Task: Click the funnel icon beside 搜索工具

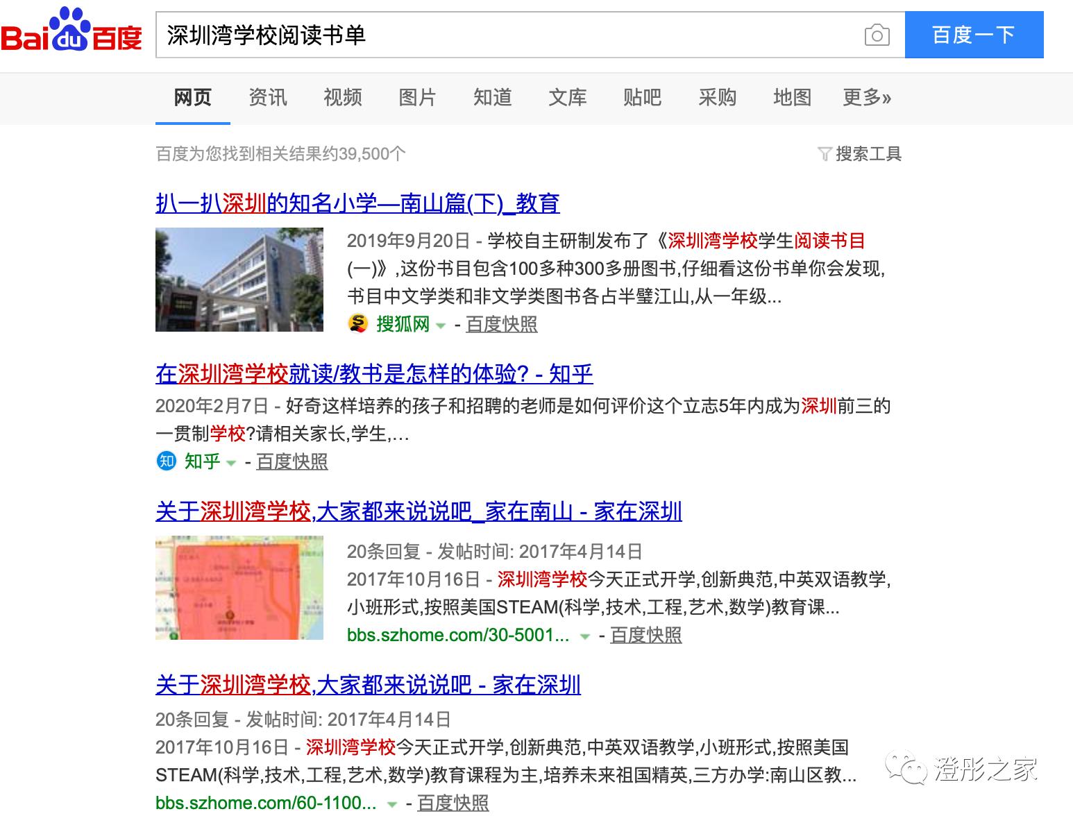Action: point(825,154)
